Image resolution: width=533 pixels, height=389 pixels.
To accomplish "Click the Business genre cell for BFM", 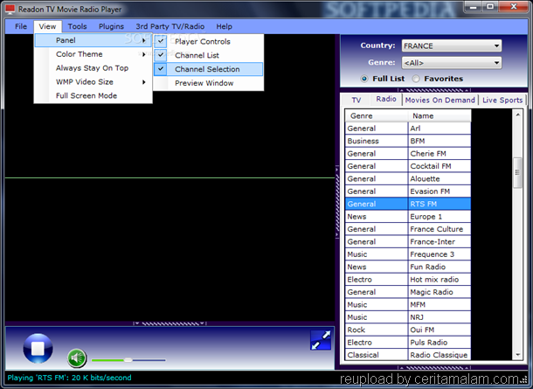I will (x=377, y=141).
